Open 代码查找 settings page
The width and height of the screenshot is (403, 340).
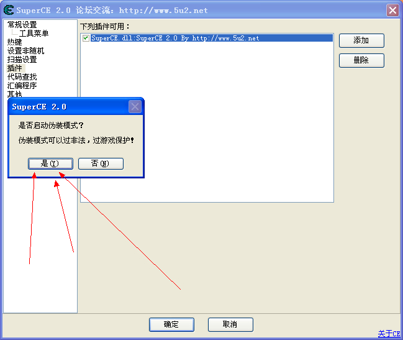coord(22,76)
